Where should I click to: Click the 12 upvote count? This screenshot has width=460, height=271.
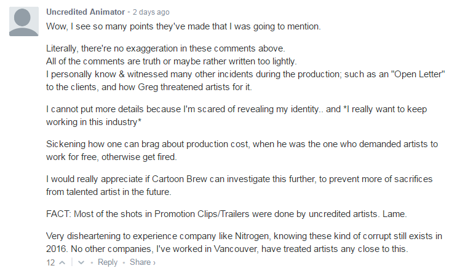click(x=50, y=262)
